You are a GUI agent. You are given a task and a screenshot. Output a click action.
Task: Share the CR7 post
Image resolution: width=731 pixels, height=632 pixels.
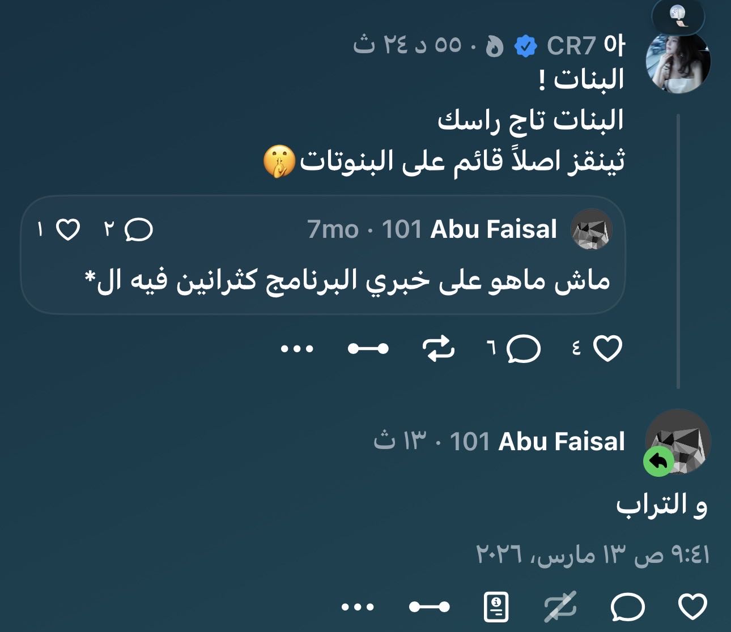[368, 348]
